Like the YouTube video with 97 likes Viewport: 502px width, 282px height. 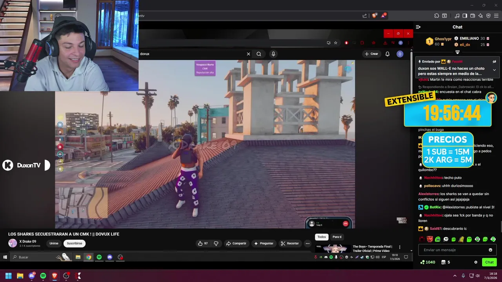click(x=203, y=244)
